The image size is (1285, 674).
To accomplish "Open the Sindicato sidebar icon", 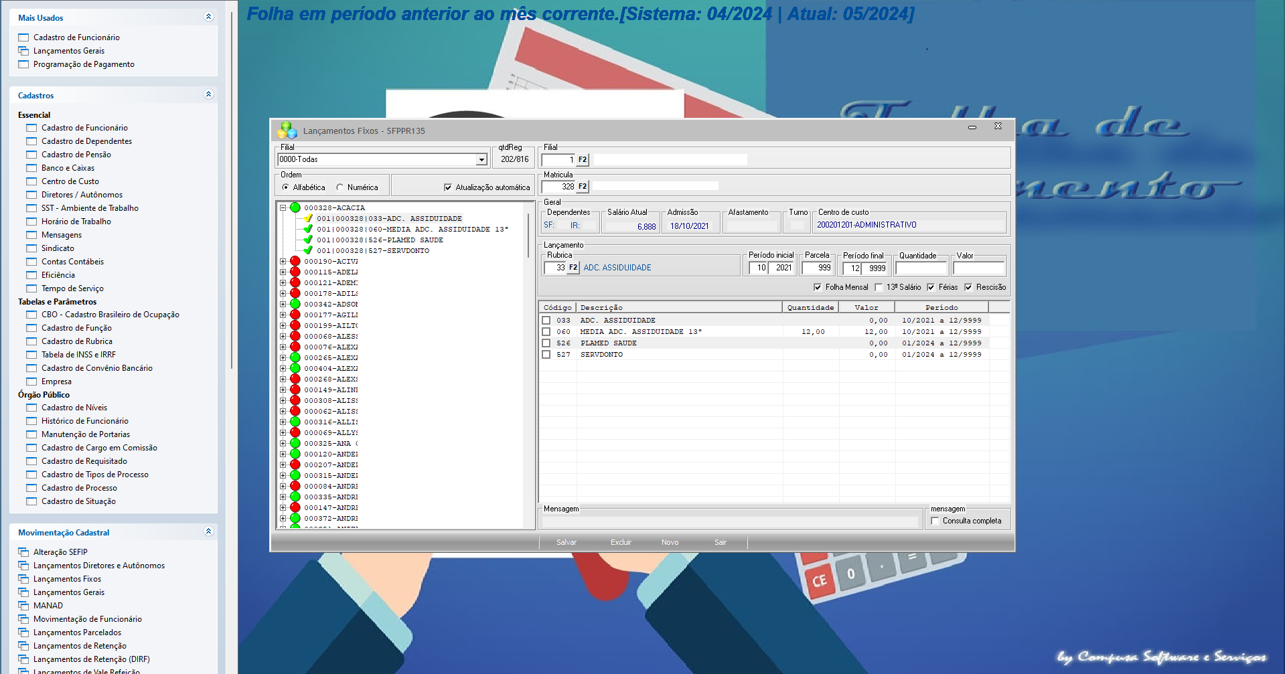I will pyautogui.click(x=31, y=248).
